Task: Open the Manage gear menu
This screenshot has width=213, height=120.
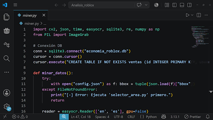Action: [7, 107]
